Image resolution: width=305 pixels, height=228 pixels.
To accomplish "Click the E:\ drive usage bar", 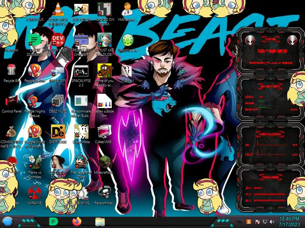I will coord(269,200).
